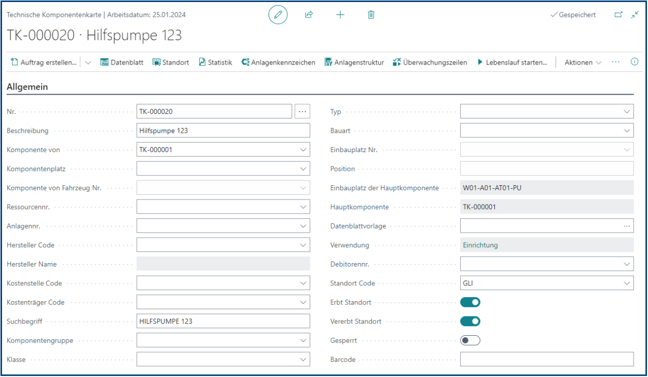648x377 pixels.
Task: Open the Kostenstelle Code dropdown
Action: tap(303, 283)
